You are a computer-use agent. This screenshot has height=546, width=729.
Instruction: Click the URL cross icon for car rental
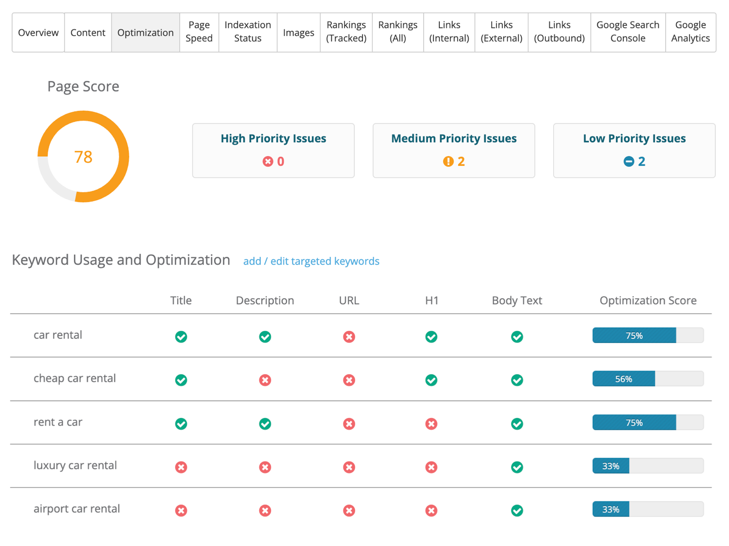[x=349, y=337]
